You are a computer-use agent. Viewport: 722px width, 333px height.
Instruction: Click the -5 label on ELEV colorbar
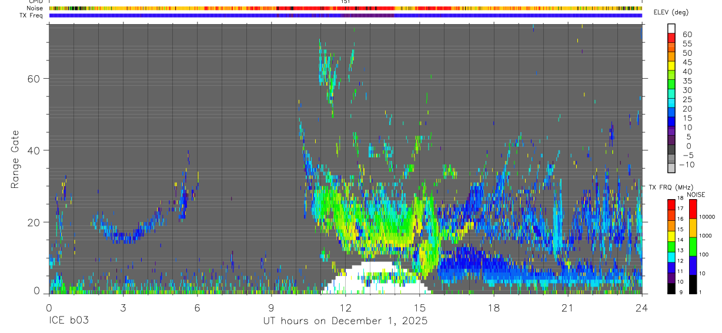[687, 155]
